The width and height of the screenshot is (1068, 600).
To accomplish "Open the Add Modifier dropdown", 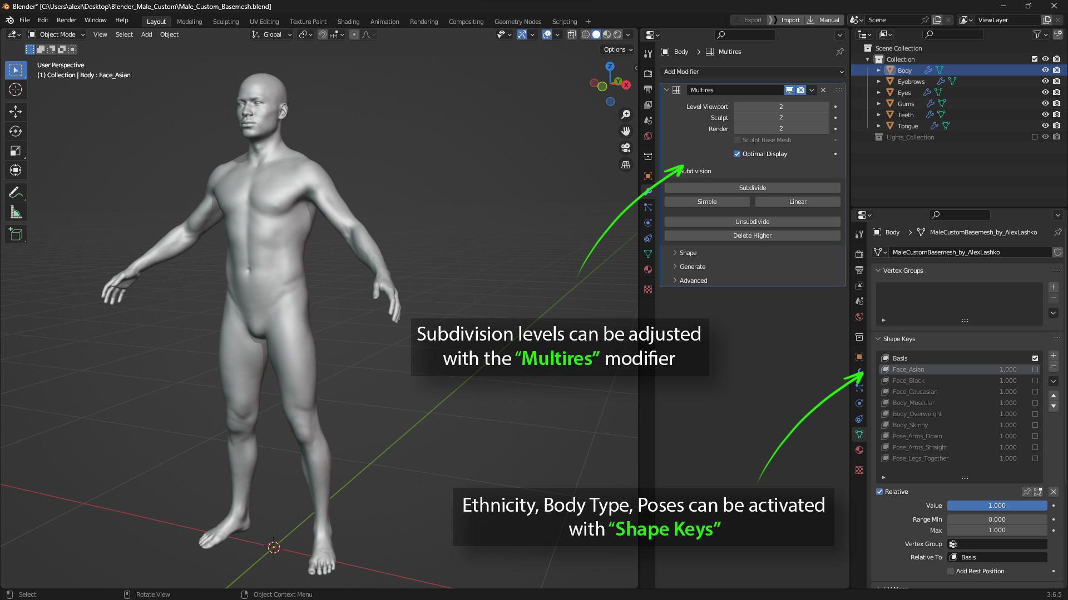I will 753,72.
